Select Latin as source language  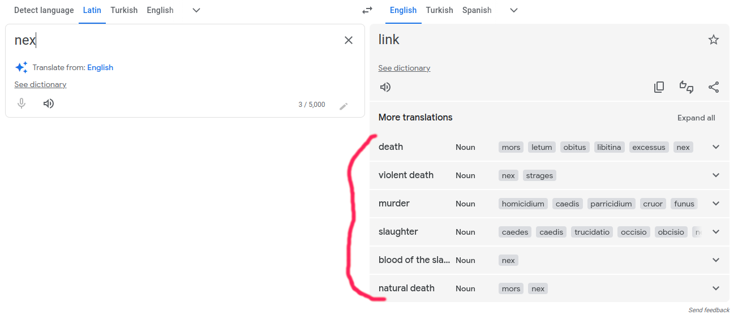click(92, 10)
